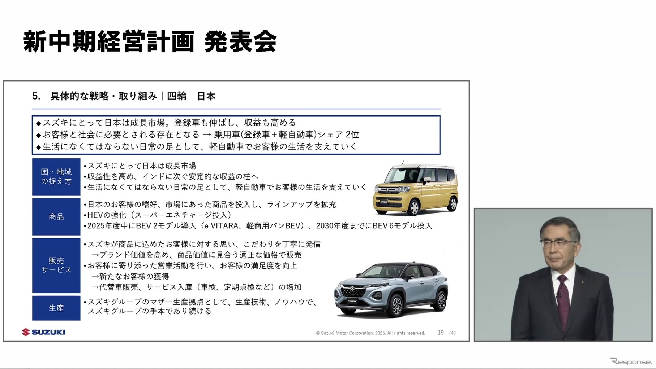The image size is (656, 369).
Task: Click the boxed line 生活になくてはならない日常の足として
Action: pyautogui.click(x=197, y=146)
